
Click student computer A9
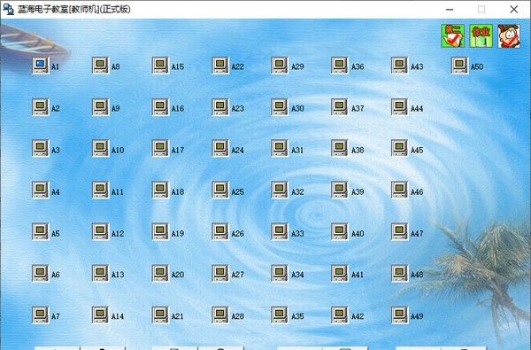[x=101, y=107]
